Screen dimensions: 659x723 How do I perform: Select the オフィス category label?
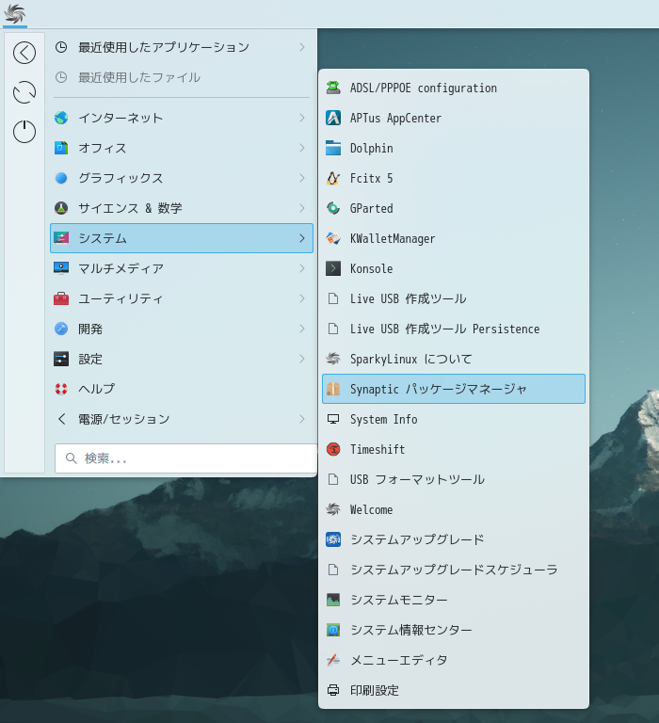point(103,148)
